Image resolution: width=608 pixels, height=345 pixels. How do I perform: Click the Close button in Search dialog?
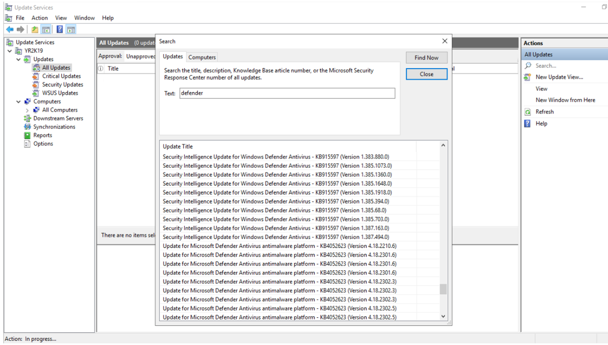point(426,74)
